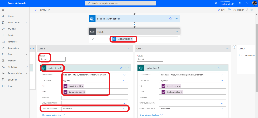Show advanced options in Update item 2
Viewport: 258px width, 118px height.
[53, 115]
